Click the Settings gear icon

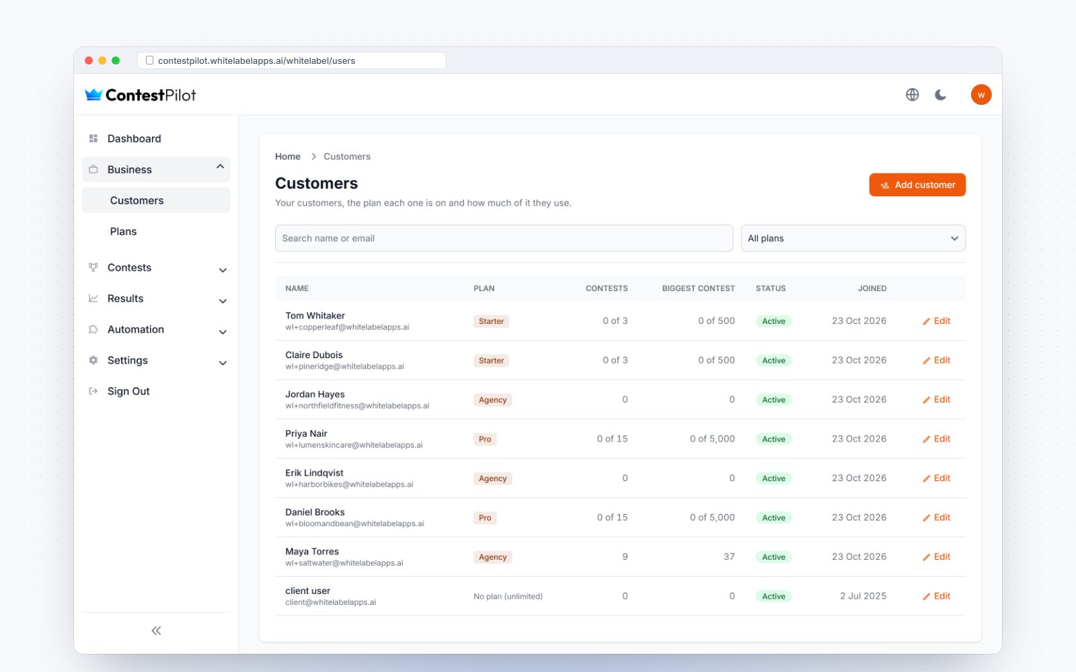click(93, 360)
